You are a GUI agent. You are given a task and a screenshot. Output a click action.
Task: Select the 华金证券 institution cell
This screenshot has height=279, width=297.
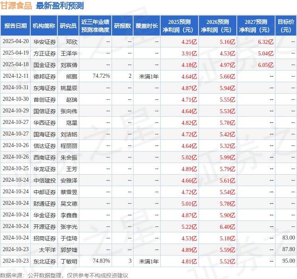pyautogui.click(x=45, y=215)
